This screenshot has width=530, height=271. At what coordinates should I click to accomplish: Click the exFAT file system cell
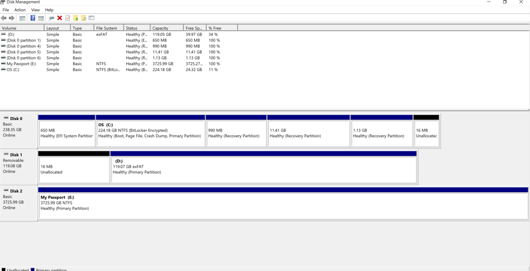click(102, 34)
